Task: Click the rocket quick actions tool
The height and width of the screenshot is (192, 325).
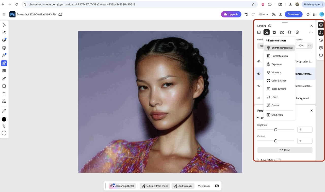Action: tap(4, 63)
